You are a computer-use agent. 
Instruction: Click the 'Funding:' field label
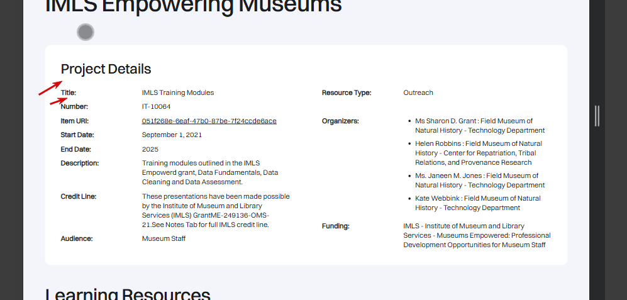(336, 226)
